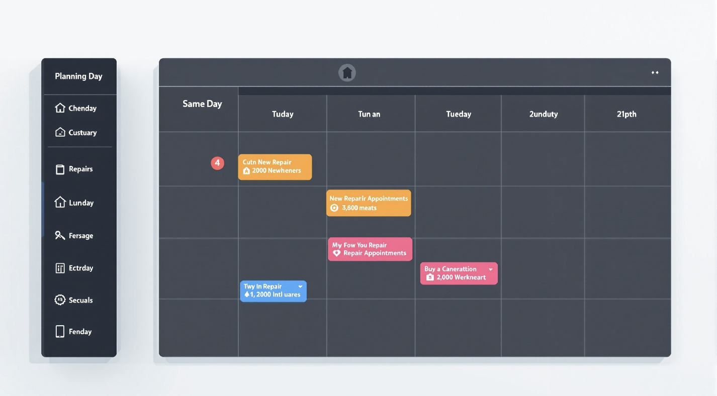This screenshot has height=396, width=717.
Task: Open New Reparir Appointments event card
Action: coord(369,203)
